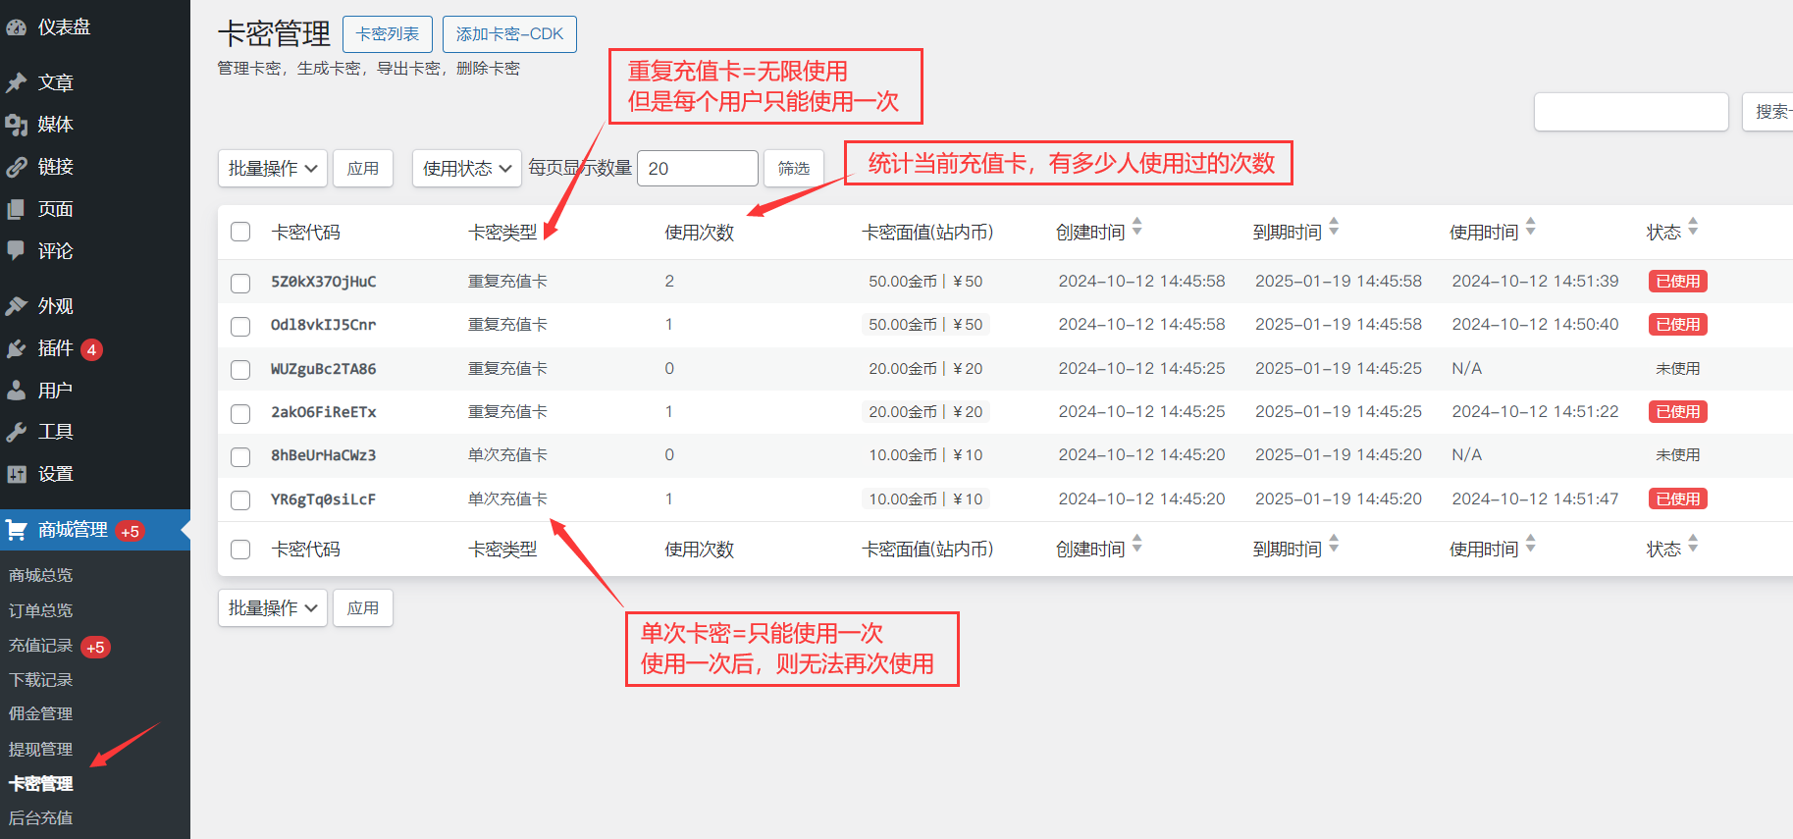The width and height of the screenshot is (1793, 839).
Task: Click the comment bubble icon for 评论
Action: click(16, 251)
